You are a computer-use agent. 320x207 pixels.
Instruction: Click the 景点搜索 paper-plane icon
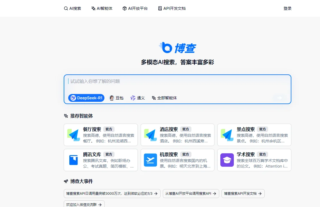[227, 135]
